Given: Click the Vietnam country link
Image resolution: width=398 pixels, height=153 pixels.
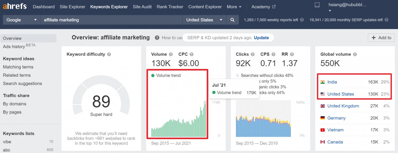Looking at the screenshot, I should coord(336,130).
